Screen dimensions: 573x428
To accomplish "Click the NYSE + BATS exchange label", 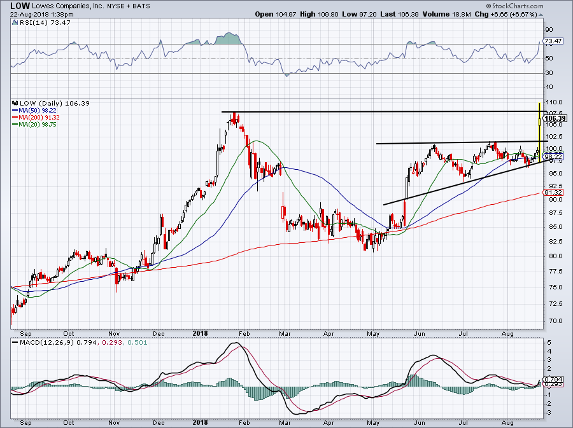I will [128, 6].
